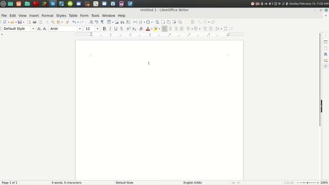Open Tools menu

click(x=95, y=15)
